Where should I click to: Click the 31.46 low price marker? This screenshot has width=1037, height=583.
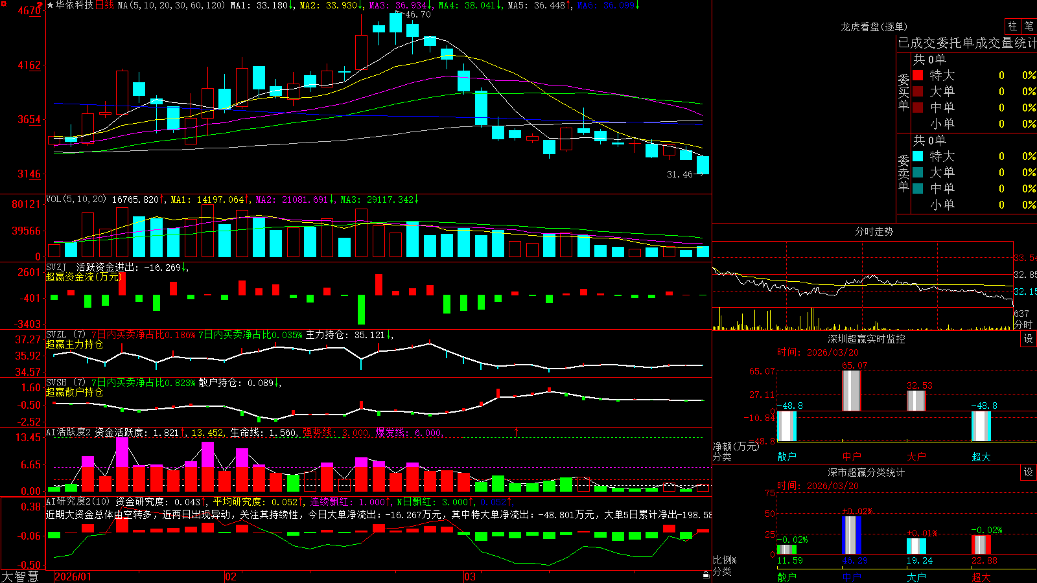click(x=680, y=174)
